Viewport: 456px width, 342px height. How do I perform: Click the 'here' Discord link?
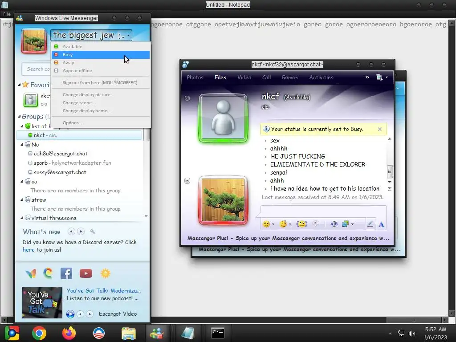28,250
